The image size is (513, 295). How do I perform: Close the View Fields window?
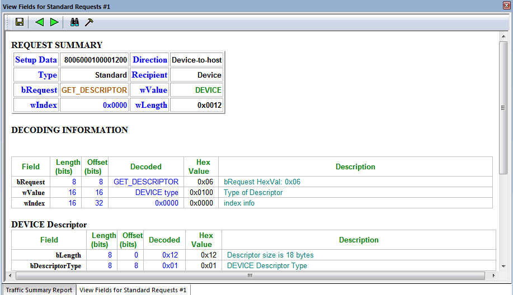pos(506,5)
